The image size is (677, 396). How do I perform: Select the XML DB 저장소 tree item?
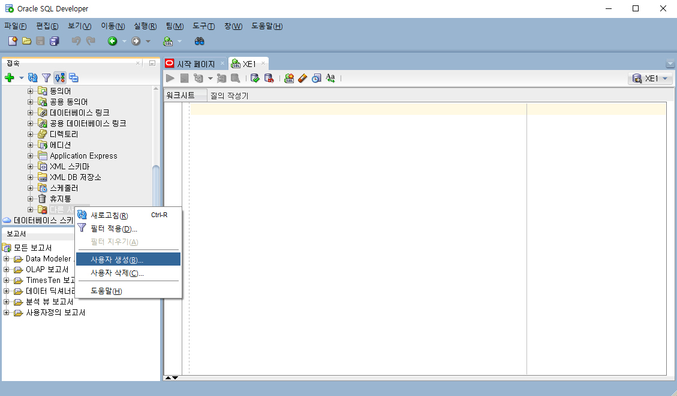76,177
